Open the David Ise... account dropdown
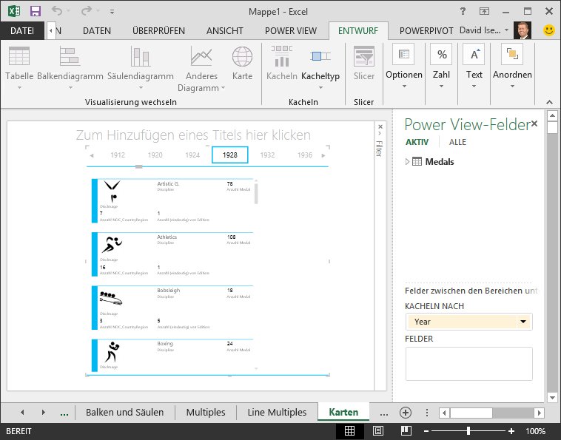 pos(507,30)
